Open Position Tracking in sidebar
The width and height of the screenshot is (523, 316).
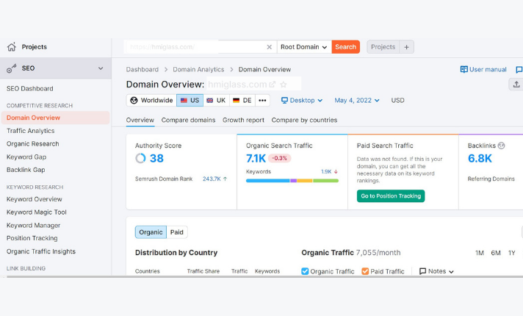tap(32, 238)
